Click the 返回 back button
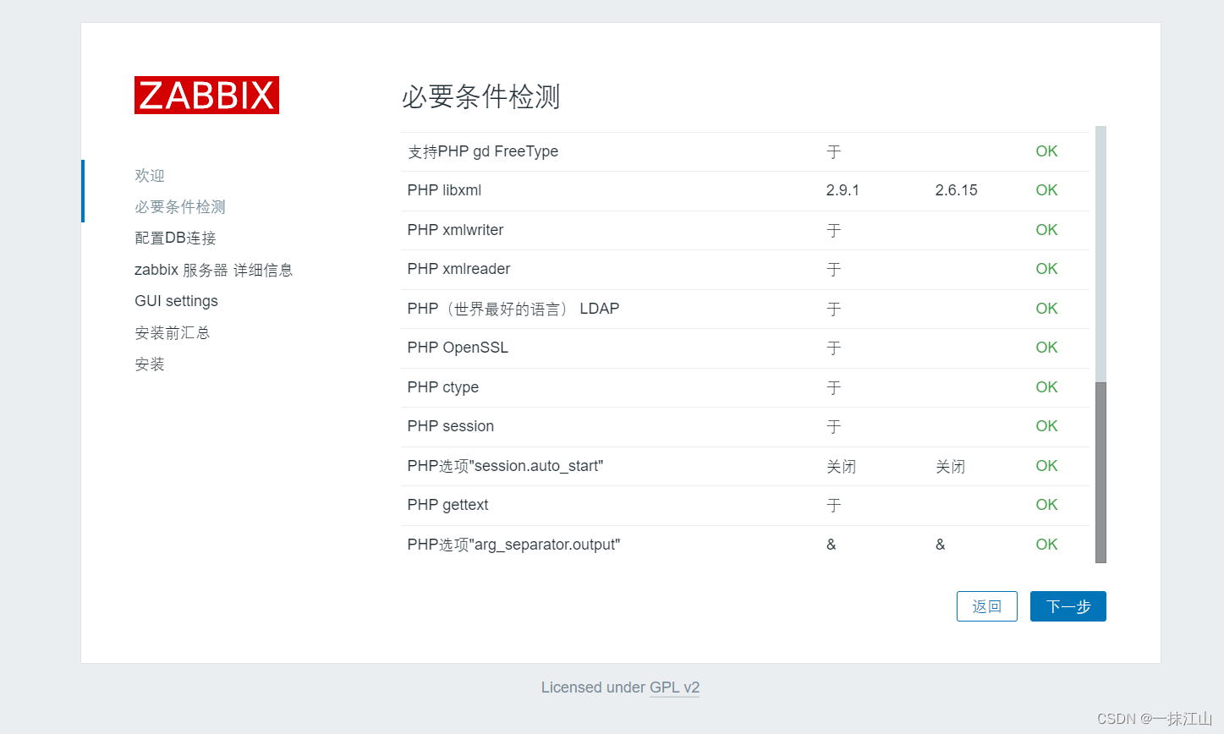The image size is (1224, 734). 986,606
